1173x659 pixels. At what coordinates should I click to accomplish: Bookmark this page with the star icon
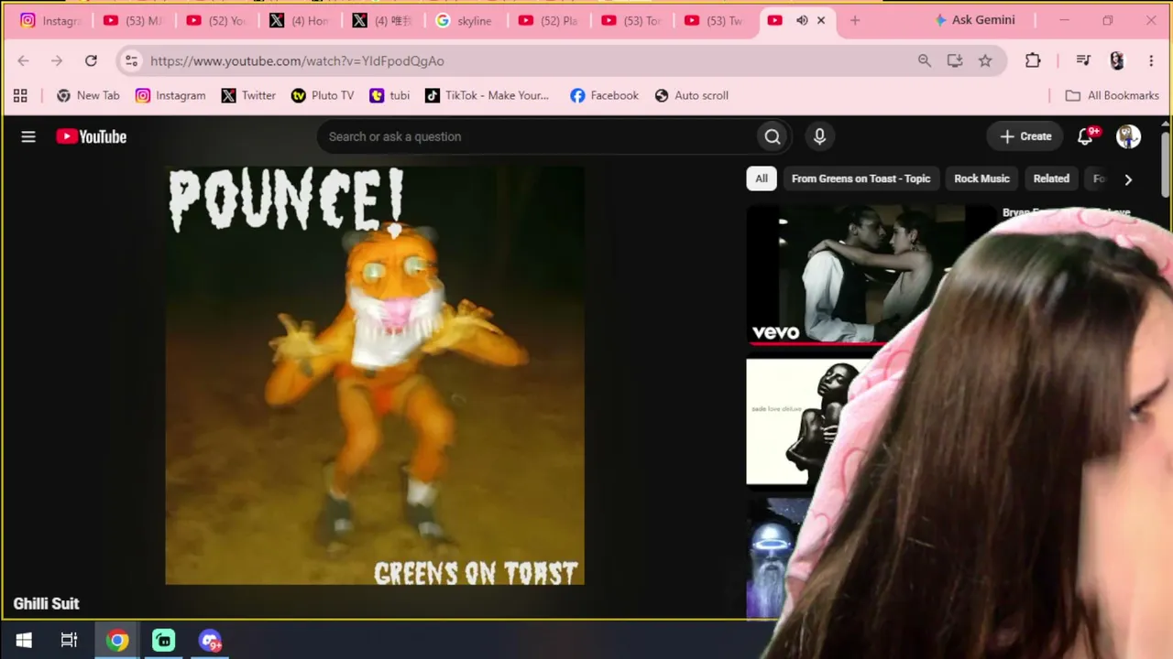[x=985, y=60]
